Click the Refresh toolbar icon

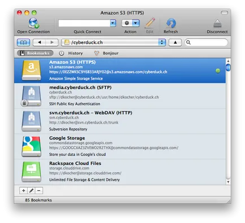point(171,23)
